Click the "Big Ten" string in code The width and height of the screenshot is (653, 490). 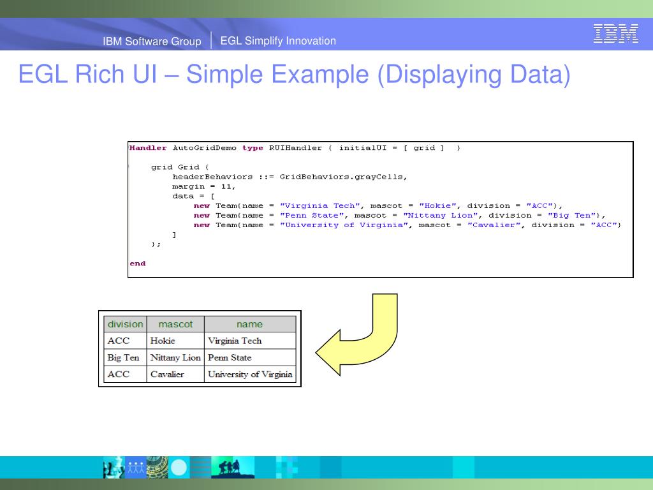pyautogui.click(x=571, y=216)
